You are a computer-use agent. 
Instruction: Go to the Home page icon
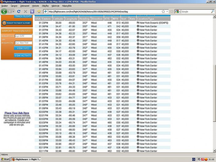(39, 12)
